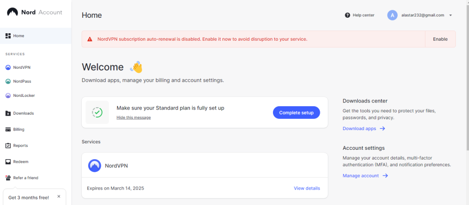Viewport: 469px width, 205px height.
Task: Hide this message about plan setup
Action: point(134,117)
